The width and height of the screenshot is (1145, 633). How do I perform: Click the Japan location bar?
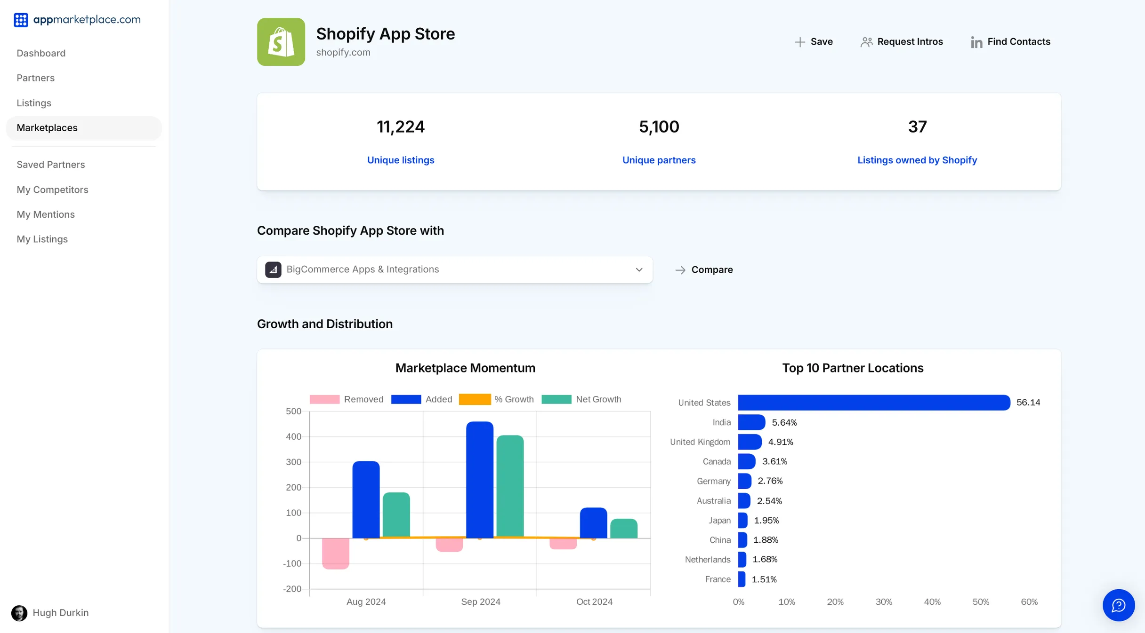tap(742, 521)
